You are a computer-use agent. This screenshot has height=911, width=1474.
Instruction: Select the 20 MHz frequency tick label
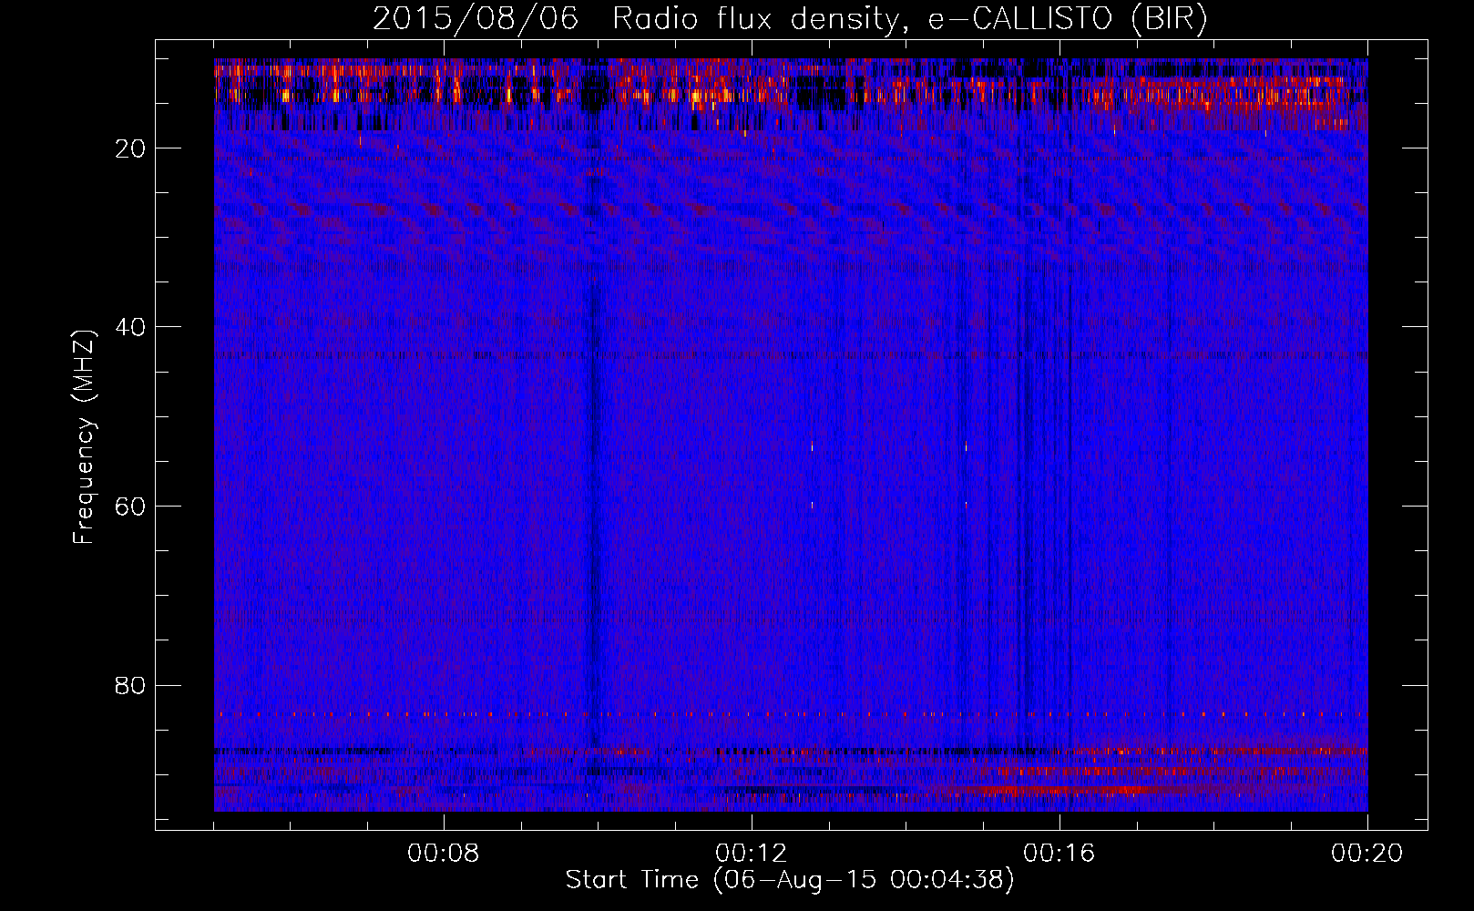(130, 148)
